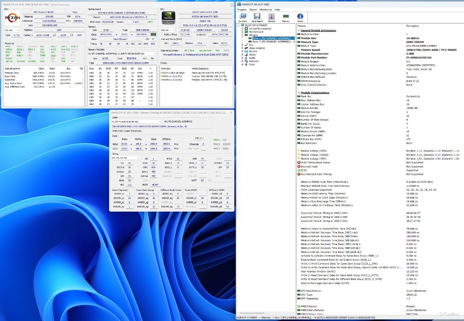Open the Monitoring menu
Image resolution: width=464 pixels, height=321 pixels.
point(266,10)
